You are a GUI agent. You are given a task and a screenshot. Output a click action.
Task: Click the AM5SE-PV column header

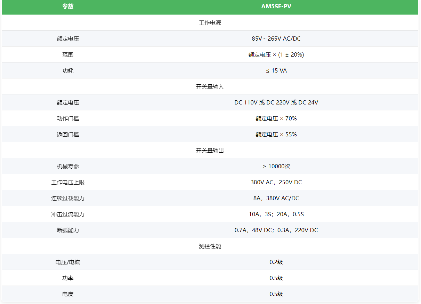(276, 7)
